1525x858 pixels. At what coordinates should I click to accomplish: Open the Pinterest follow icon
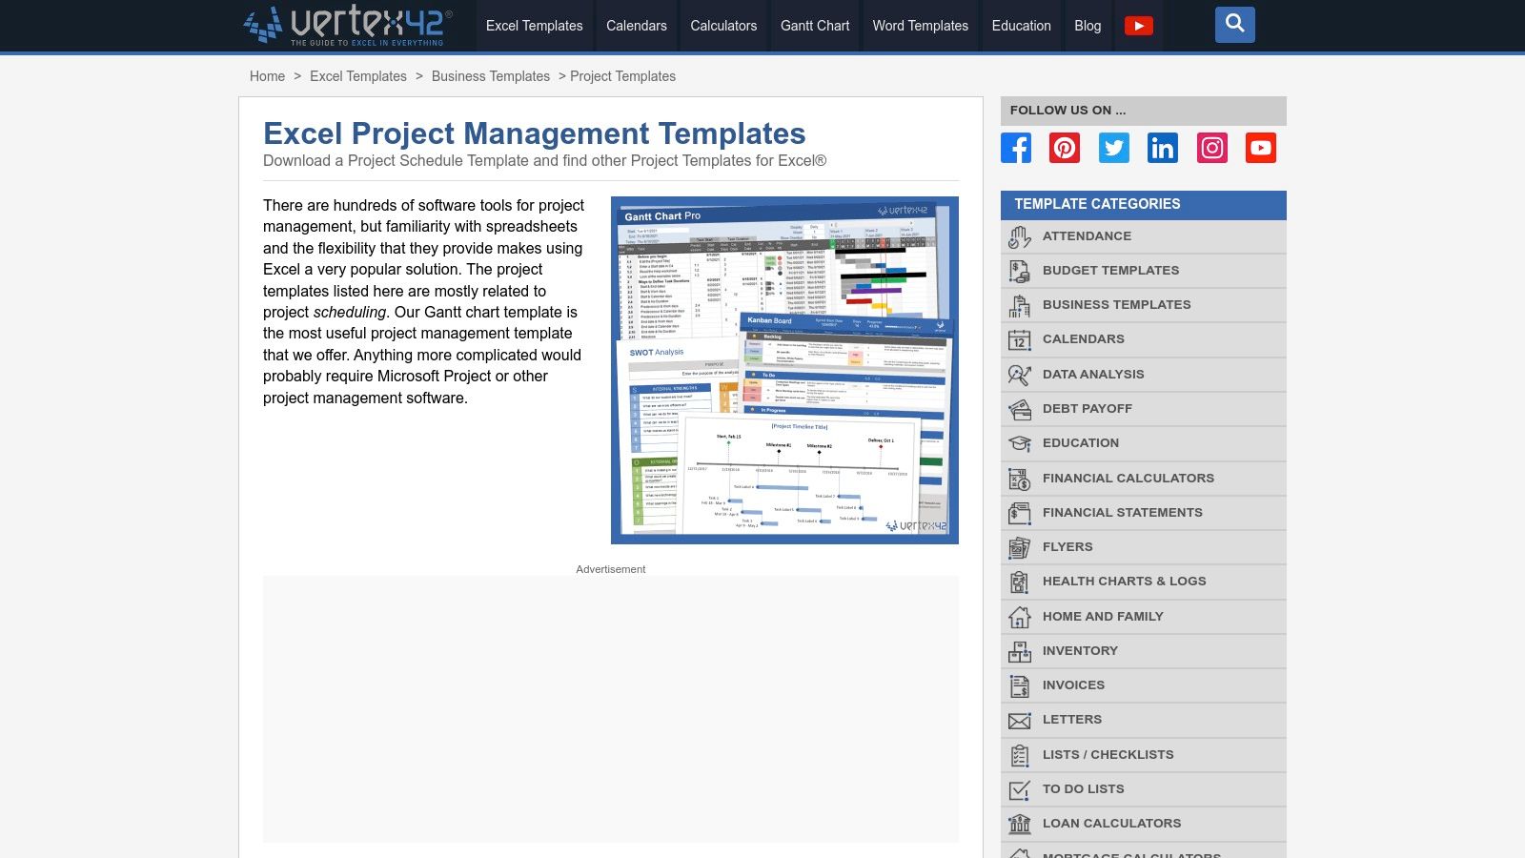coord(1065,148)
